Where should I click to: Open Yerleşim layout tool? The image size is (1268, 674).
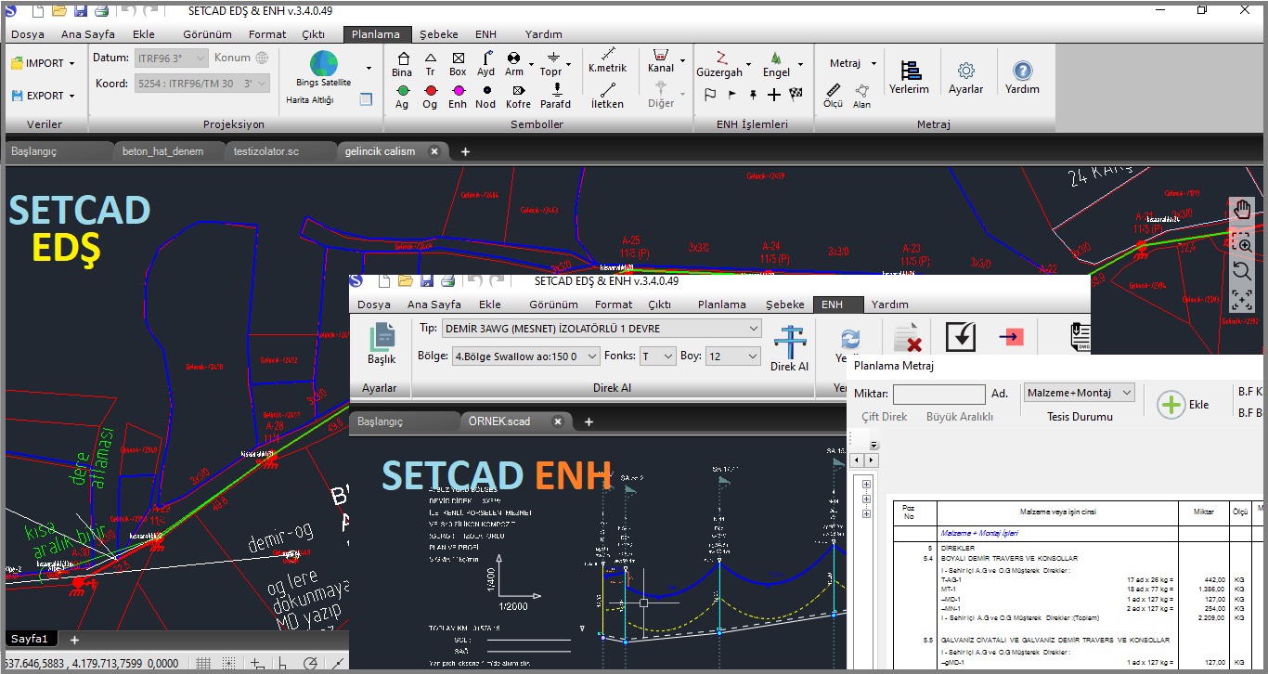pyautogui.click(x=909, y=78)
